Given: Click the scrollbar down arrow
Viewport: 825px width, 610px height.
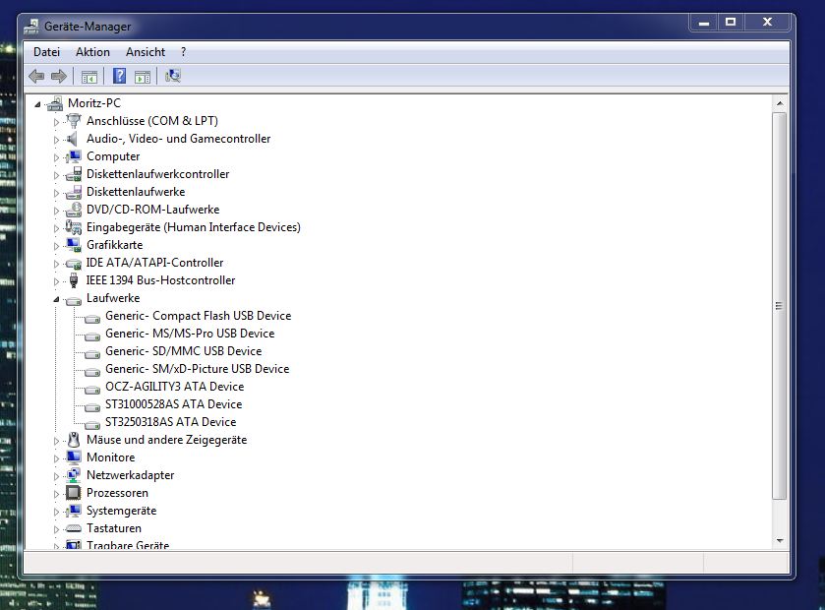Looking at the screenshot, I should (x=780, y=541).
